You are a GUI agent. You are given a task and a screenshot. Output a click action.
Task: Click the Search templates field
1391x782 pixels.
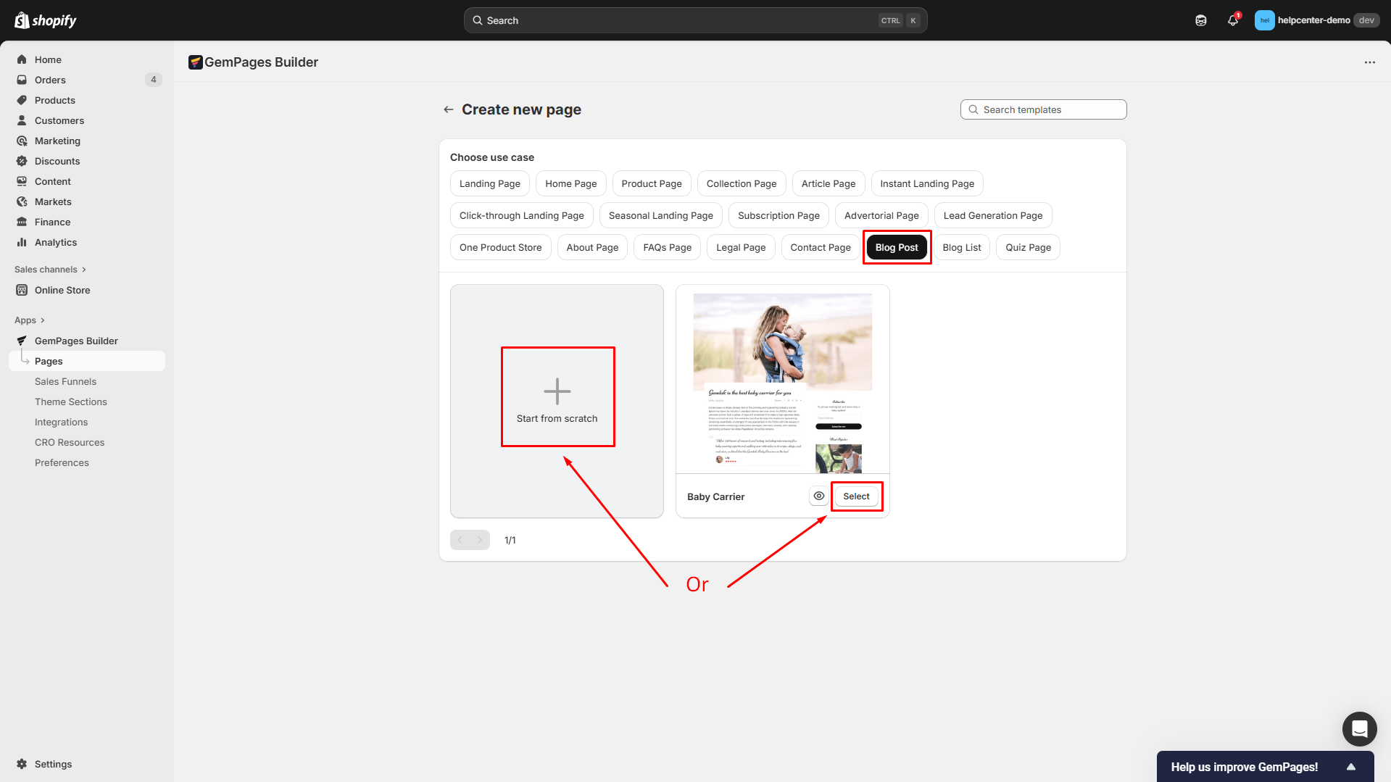click(x=1043, y=109)
